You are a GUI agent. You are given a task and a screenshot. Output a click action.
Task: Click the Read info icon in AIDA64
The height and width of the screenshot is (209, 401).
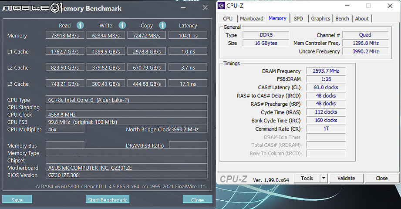(x=80, y=25)
